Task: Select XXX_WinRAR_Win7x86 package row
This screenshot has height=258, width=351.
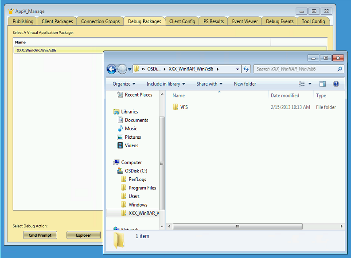Action: (170, 50)
